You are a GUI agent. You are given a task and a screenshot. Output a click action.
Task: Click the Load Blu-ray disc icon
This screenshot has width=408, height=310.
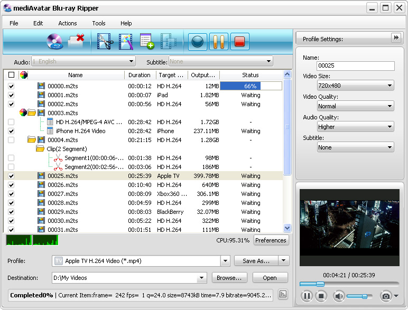tap(54, 41)
